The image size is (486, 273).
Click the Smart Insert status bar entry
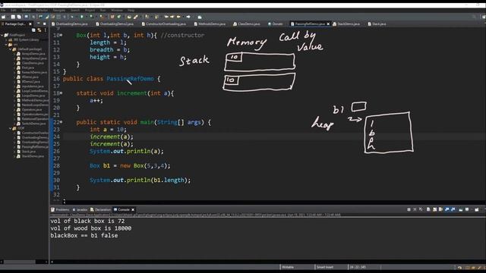[x=325, y=267]
